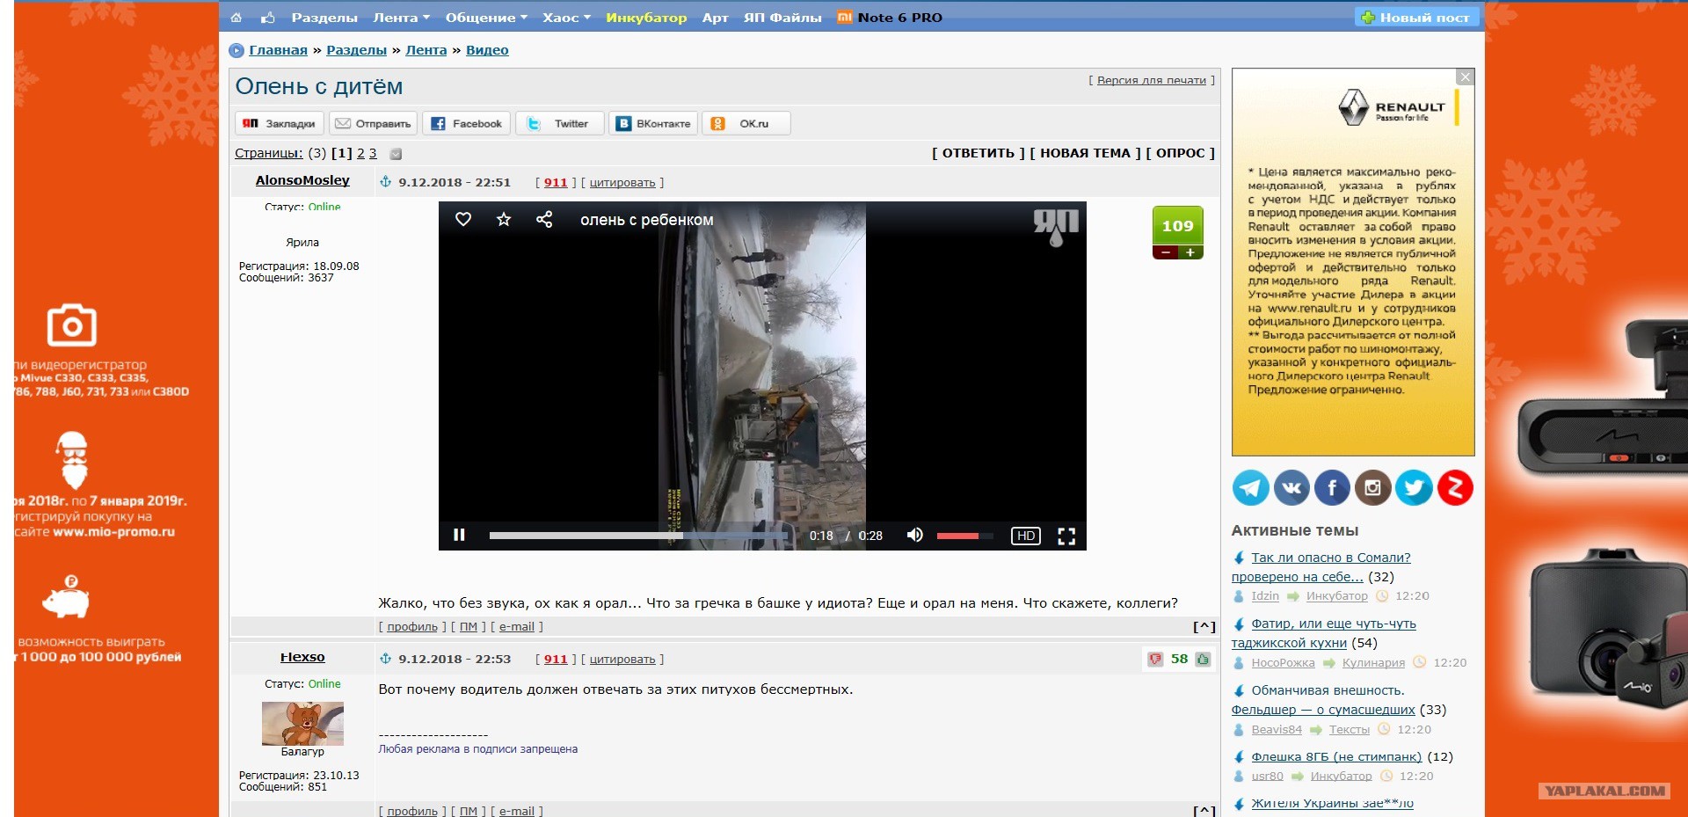Image resolution: width=1688 pixels, height=817 pixels.
Task: Click the ОПРОС link
Action: pyautogui.click(x=1181, y=153)
